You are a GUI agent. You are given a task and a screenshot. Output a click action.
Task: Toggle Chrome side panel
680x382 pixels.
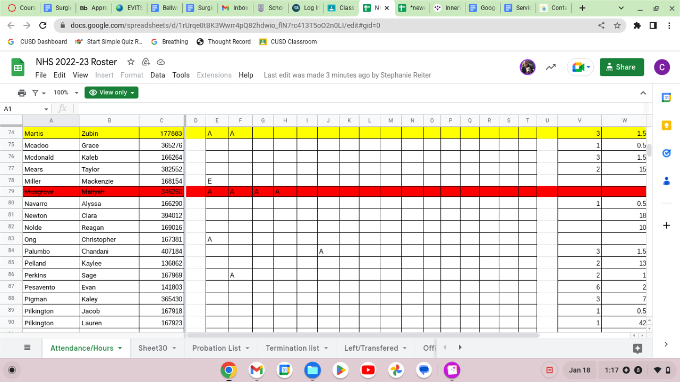pos(653,25)
